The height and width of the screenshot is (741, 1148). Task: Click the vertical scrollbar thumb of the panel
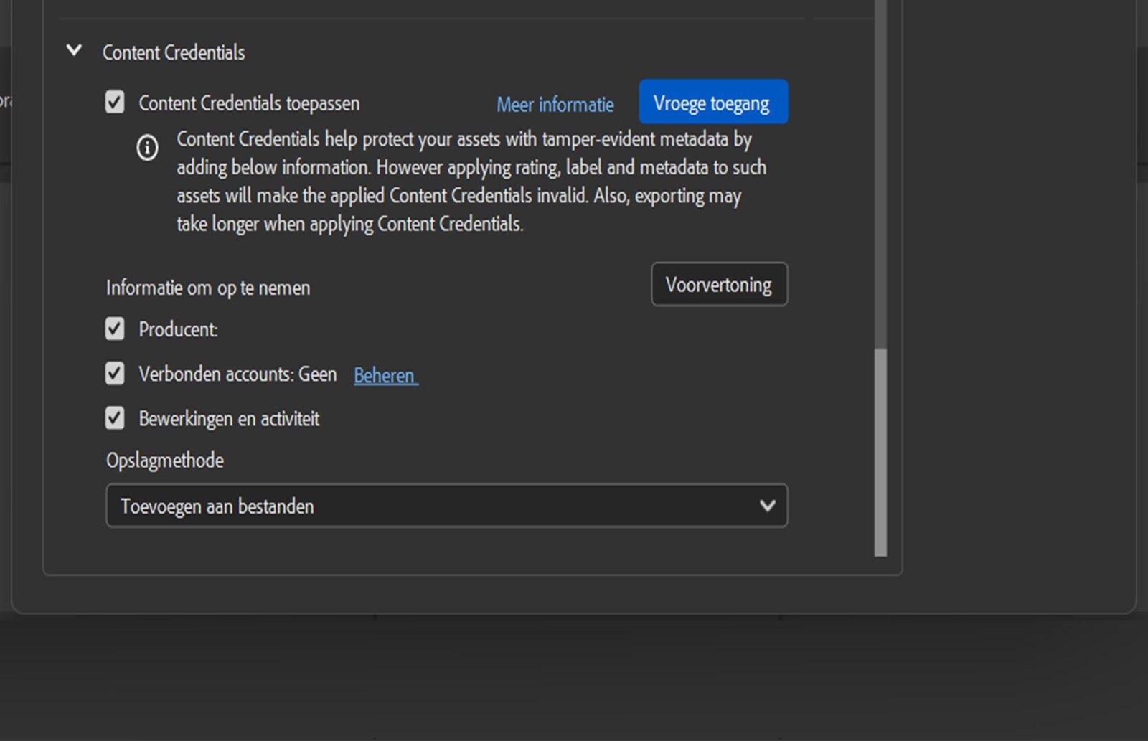point(880,453)
